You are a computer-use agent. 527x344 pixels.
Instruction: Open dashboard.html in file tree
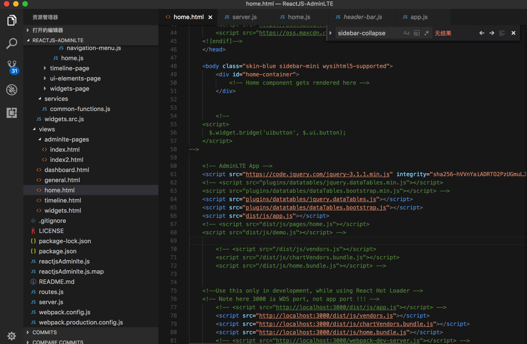(x=67, y=170)
